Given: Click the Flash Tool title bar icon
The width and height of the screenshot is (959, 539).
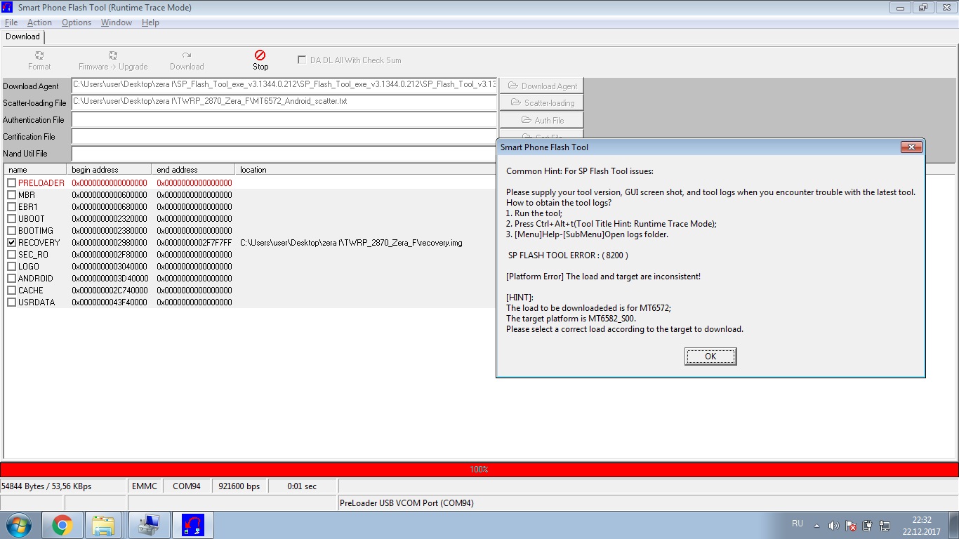Looking at the screenshot, I should (8, 8).
